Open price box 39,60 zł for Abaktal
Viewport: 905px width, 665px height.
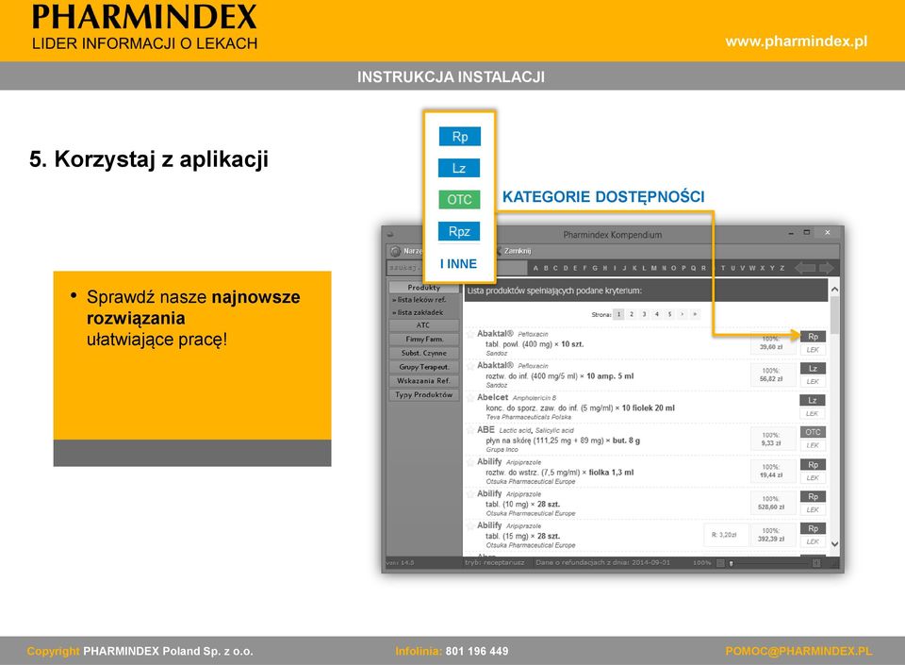click(x=772, y=343)
